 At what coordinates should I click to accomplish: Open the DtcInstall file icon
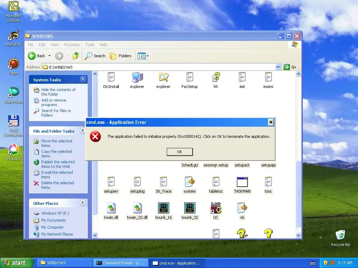coord(111,77)
